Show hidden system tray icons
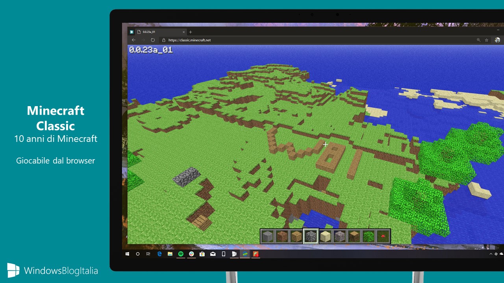 click(x=491, y=254)
